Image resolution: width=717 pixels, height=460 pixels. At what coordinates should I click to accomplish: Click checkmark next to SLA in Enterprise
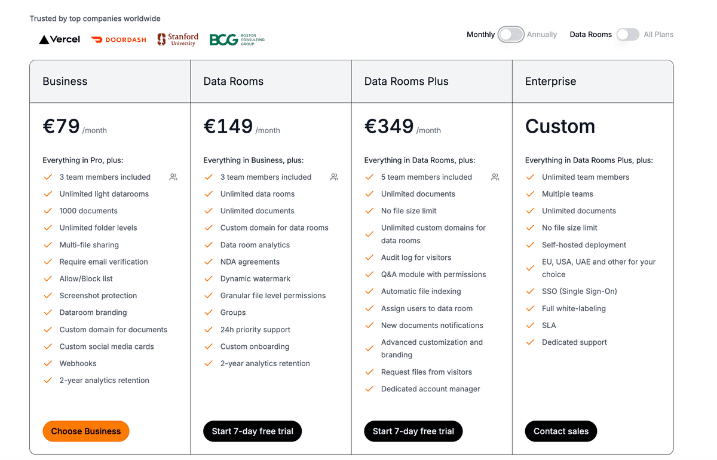click(x=530, y=325)
